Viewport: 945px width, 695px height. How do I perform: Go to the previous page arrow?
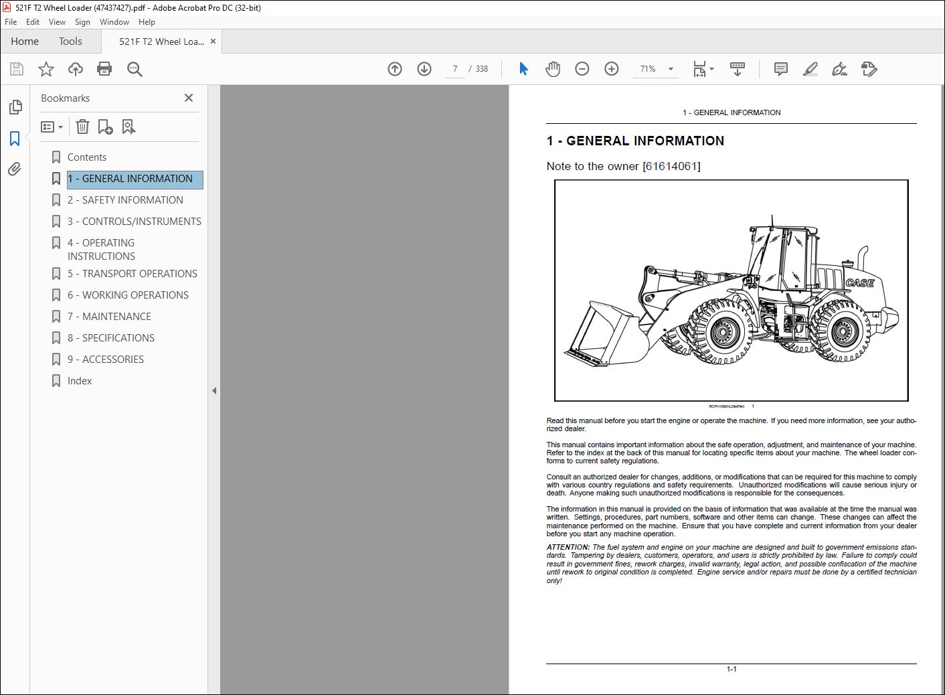[395, 69]
